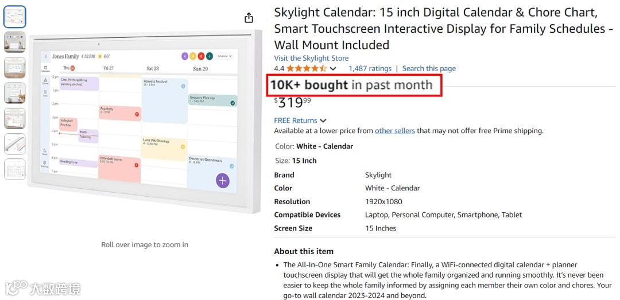The image size is (620, 300).
Task: Select the second product thumbnail
Action: [x=15, y=42]
